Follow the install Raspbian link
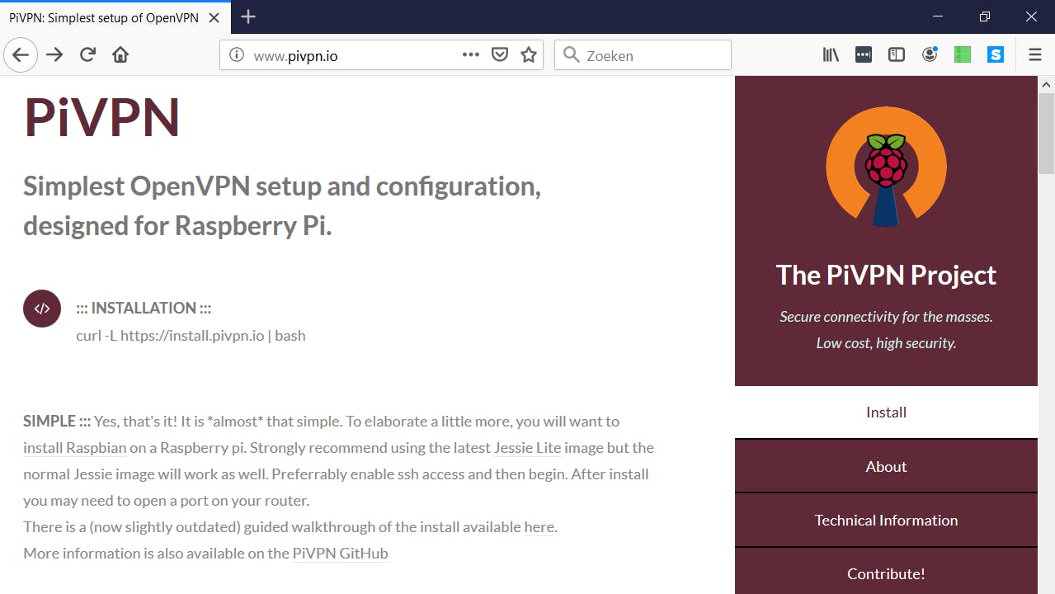This screenshot has width=1055, height=594. (75, 448)
